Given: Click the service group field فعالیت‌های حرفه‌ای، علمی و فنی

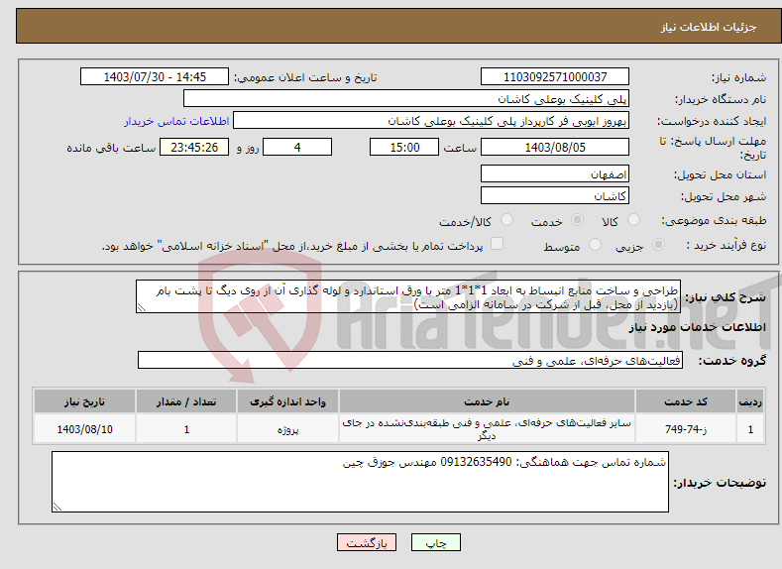Looking at the screenshot, I should 410,360.
